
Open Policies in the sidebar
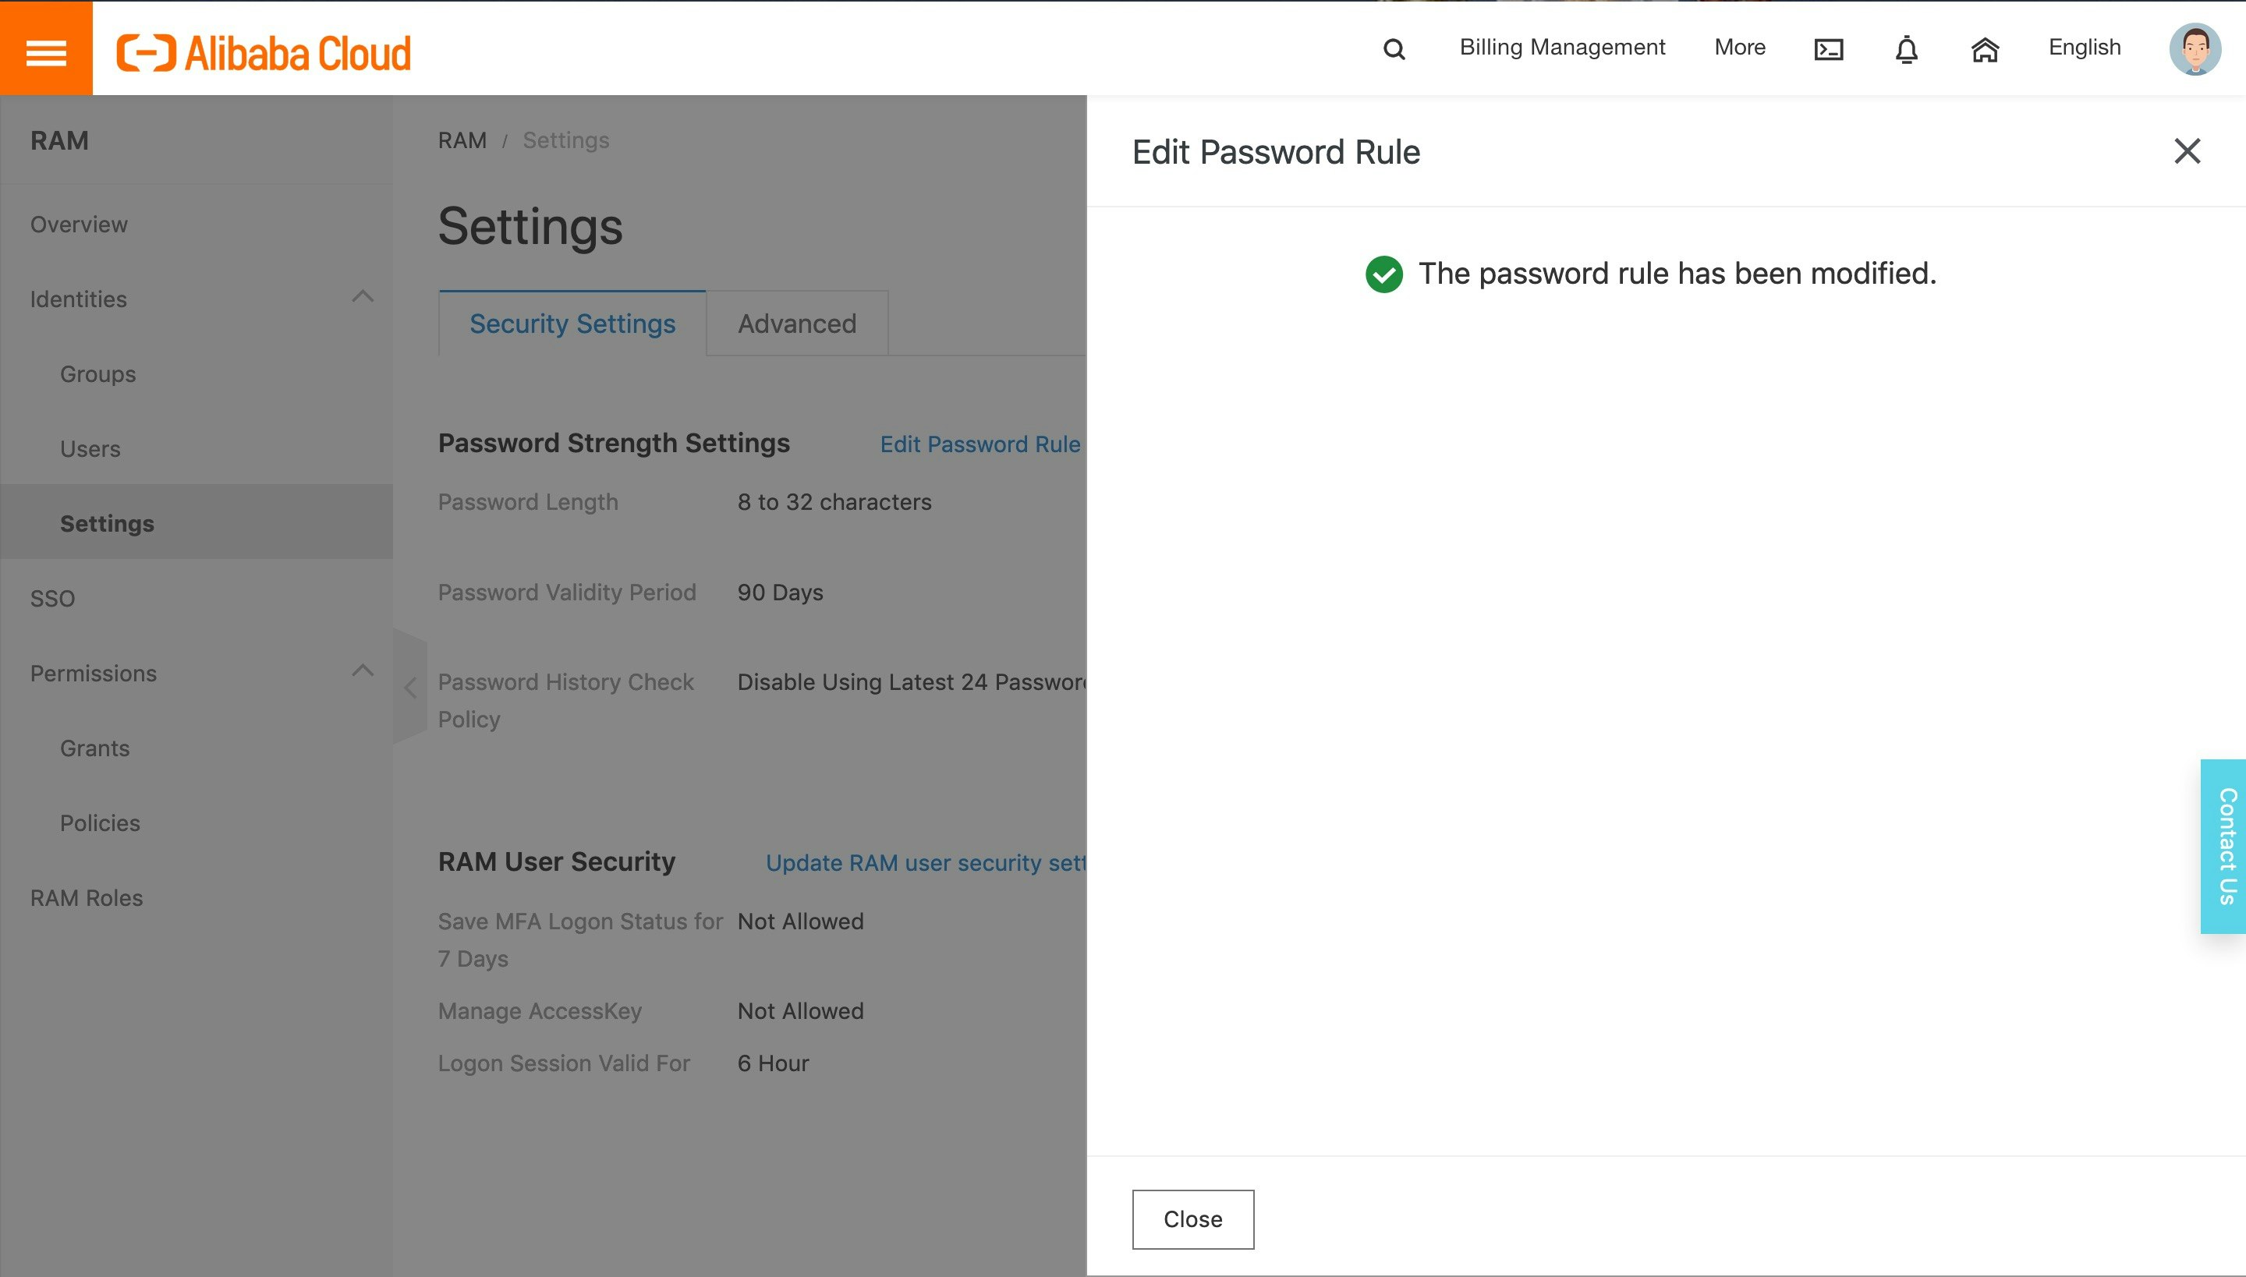click(100, 822)
